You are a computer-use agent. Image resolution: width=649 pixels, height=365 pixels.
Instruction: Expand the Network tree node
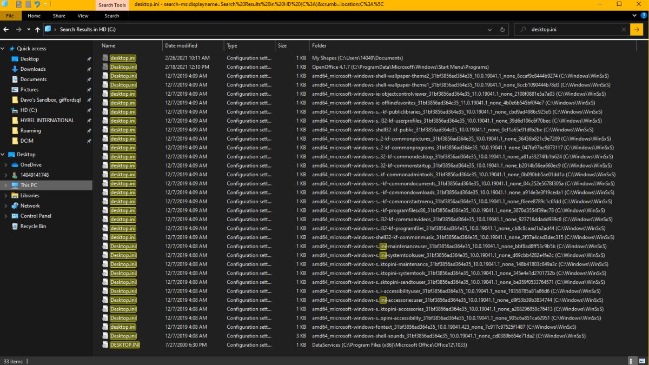click(6, 206)
